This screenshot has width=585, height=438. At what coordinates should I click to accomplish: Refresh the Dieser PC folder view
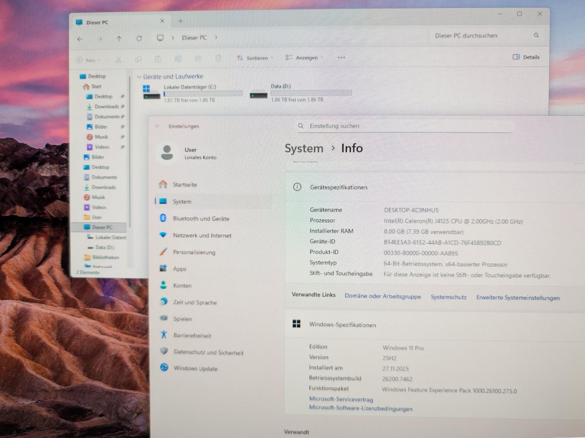tap(139, 38)
